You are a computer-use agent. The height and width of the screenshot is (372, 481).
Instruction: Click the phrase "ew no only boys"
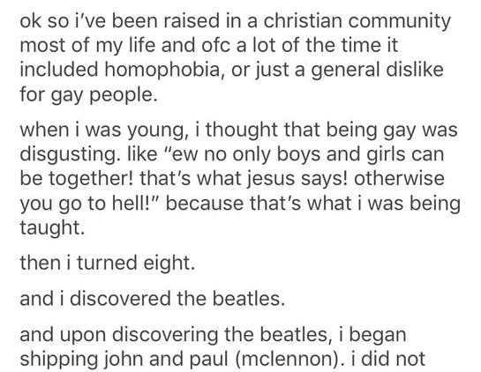(238, 154)
